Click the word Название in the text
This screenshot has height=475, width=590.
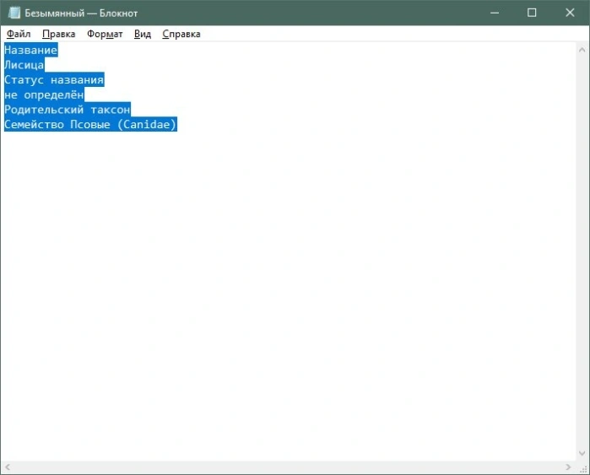click(30, 50)
